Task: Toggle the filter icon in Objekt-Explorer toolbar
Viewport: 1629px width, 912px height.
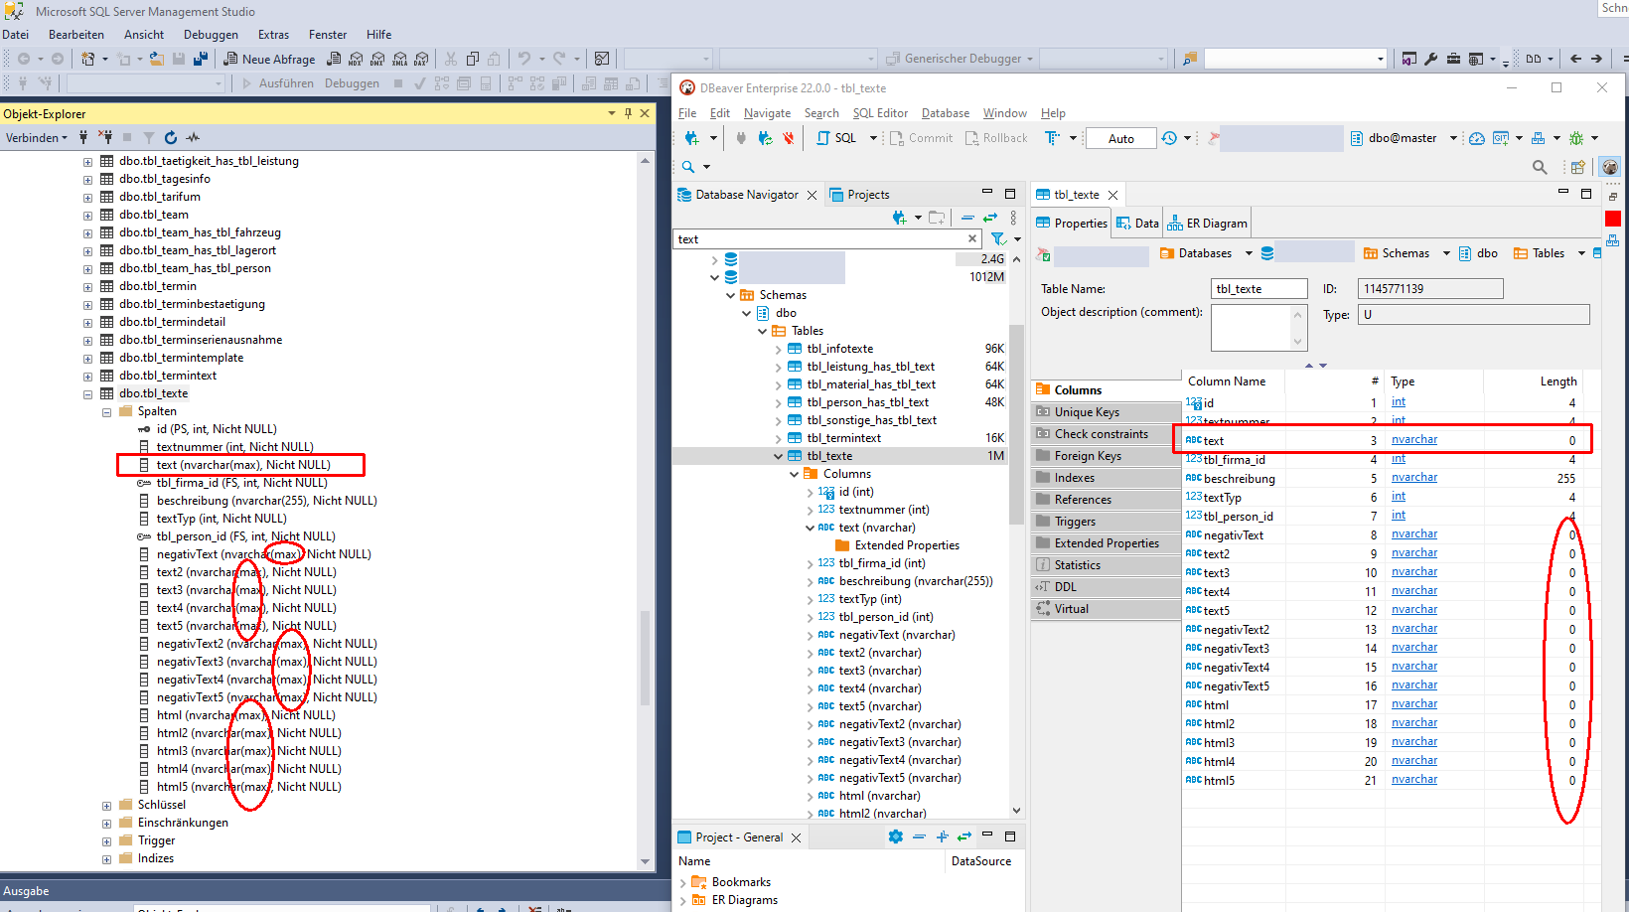Action: (x=147, y=137)
